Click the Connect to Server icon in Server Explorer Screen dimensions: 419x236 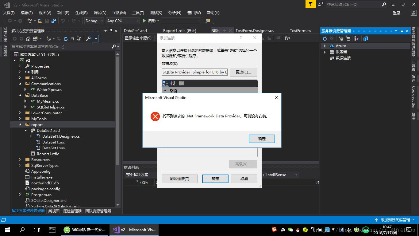(348, 38)
